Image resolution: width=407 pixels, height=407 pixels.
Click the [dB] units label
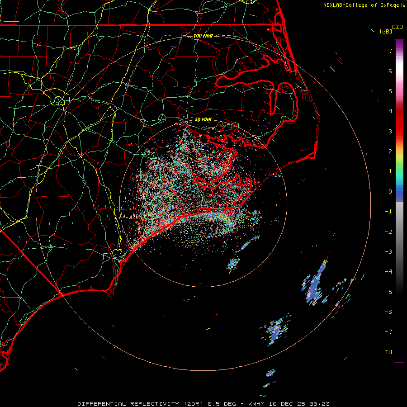click(x=386, y=31)
